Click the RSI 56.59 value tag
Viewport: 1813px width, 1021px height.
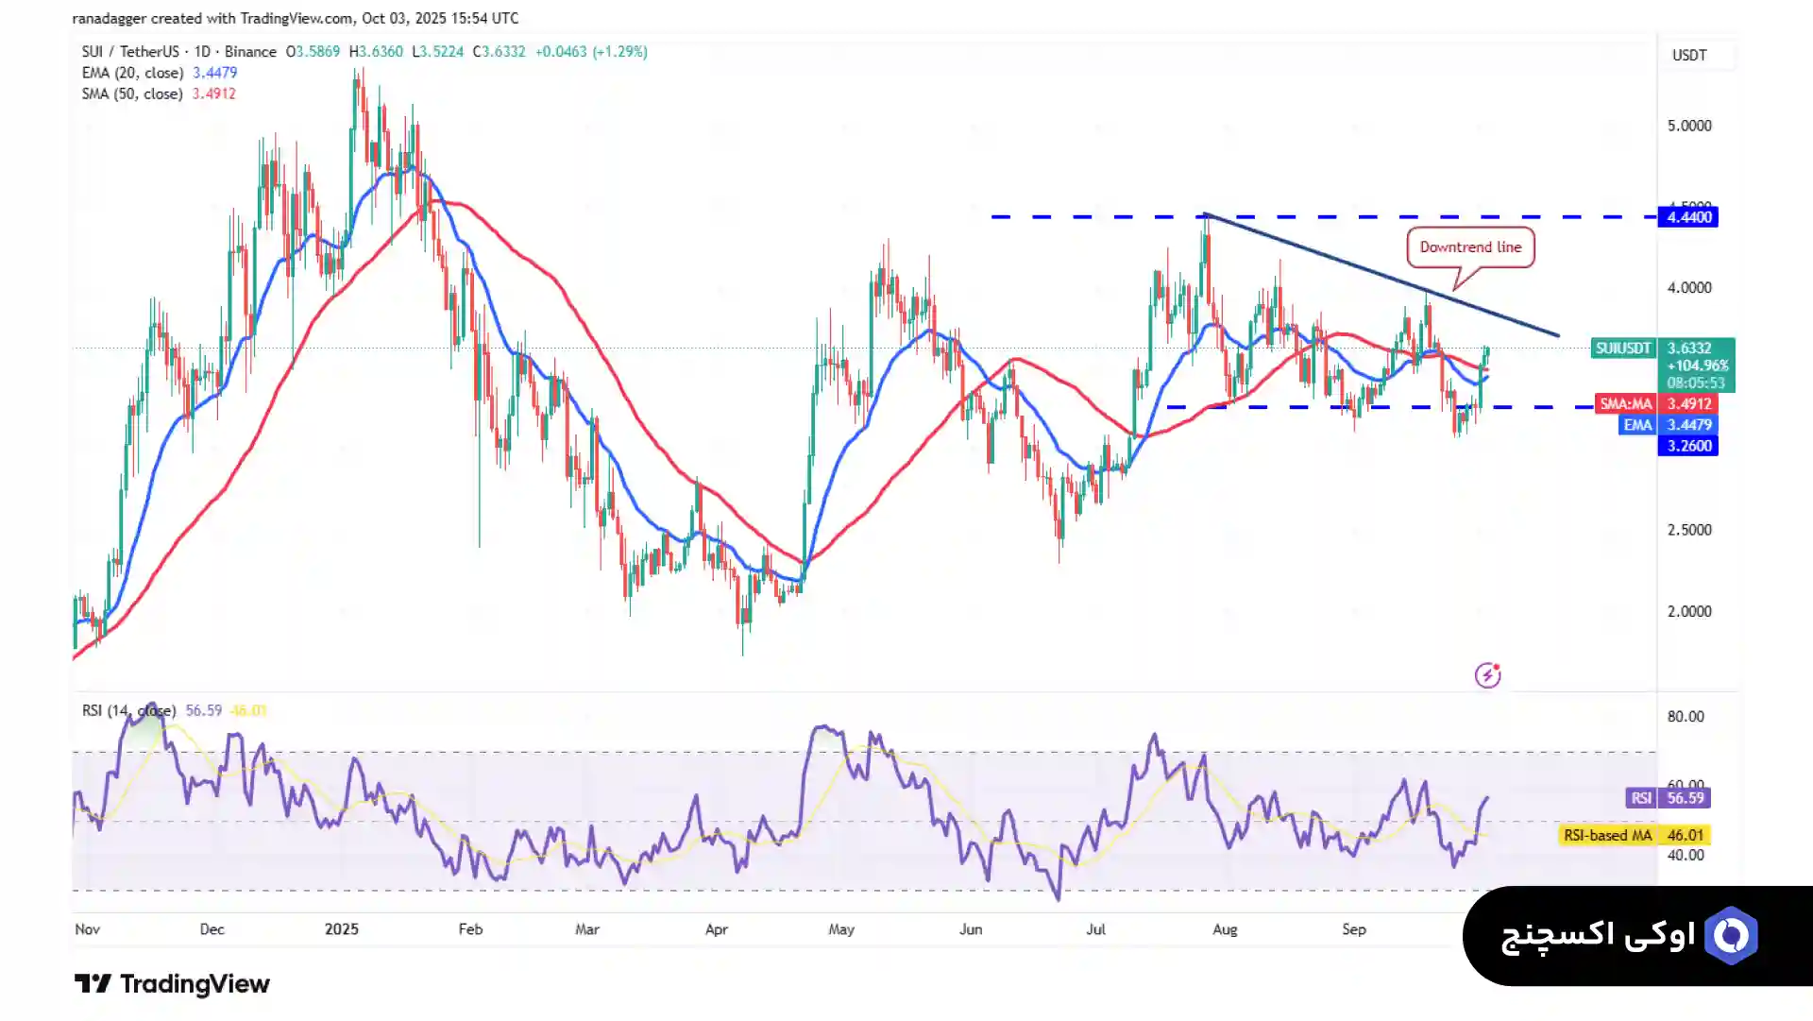click(x=1668, y=798)
